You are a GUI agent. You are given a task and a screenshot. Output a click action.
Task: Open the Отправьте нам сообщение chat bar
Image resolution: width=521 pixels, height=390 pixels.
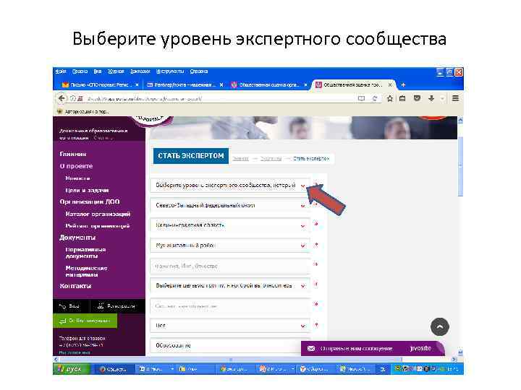372,349
